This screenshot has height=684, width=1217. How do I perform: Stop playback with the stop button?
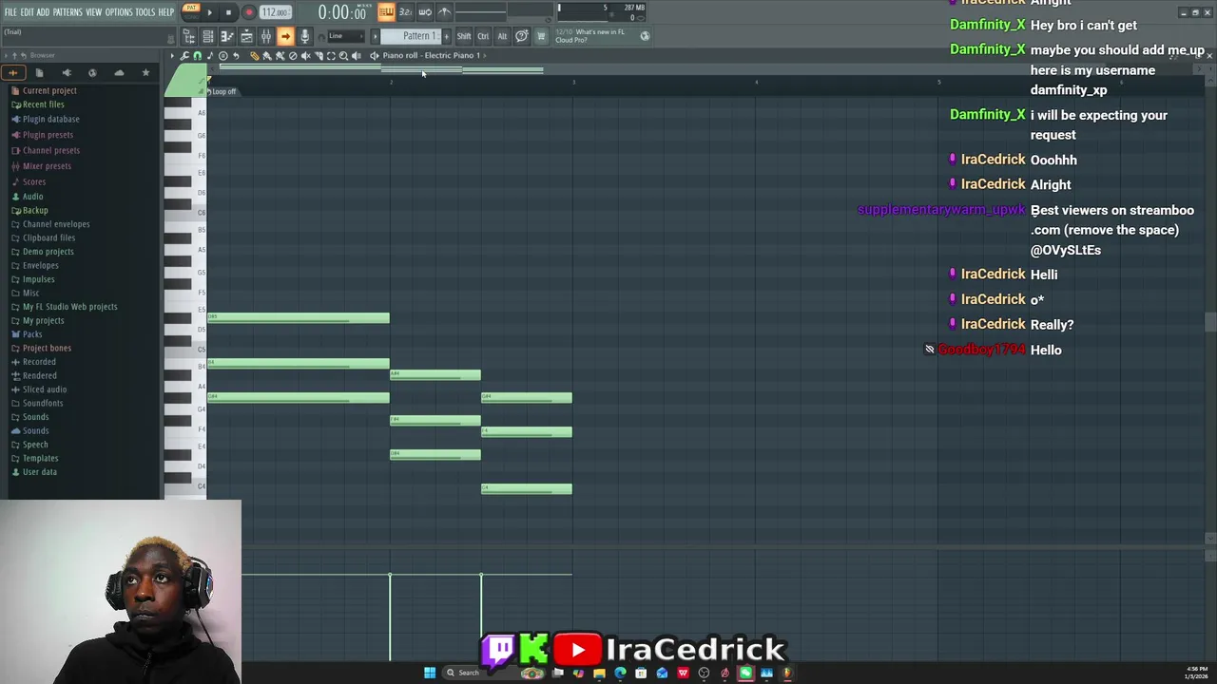click(228, 12)
